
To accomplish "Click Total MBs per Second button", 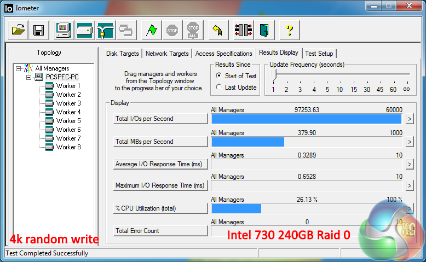I will coord(160,142).
